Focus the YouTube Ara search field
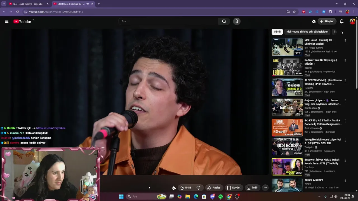The height and width of the screenshot is (201, 358). pyautogui.click(x=169, y=21)
